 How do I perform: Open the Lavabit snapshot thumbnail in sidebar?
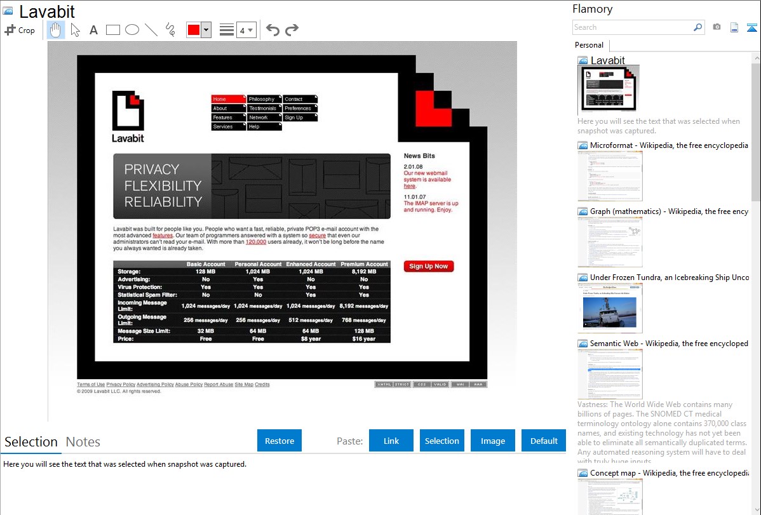[x=608, y=90]
